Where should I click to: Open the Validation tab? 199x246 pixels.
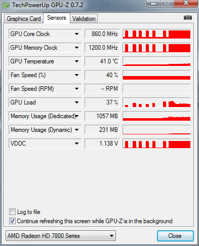click(x=84, y=19)
